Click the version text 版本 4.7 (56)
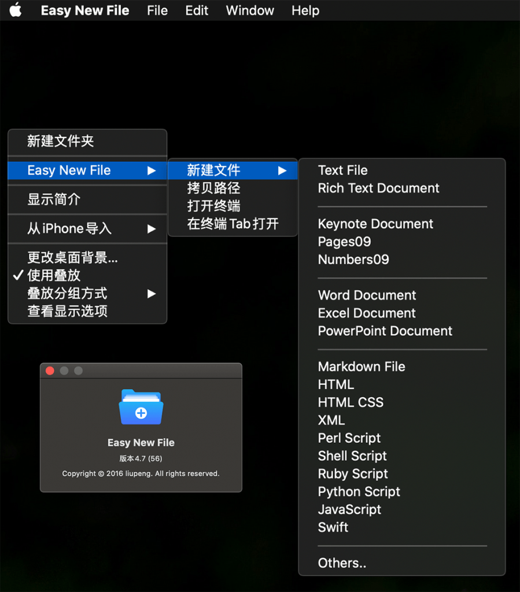 tap(141, 458)
